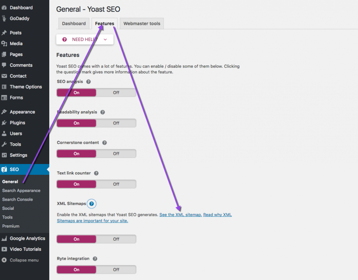Click the Plugins icon in sidebar

pyautogui.click(x=4, y=123)
